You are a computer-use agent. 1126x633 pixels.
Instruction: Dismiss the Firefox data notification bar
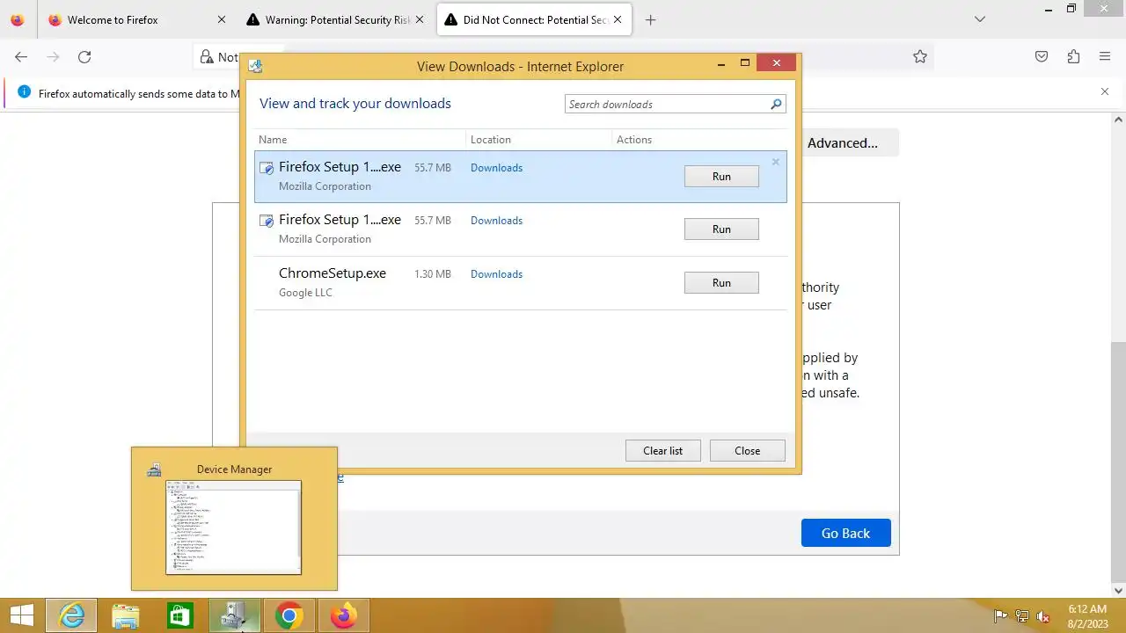click(x=1105, y=91)
